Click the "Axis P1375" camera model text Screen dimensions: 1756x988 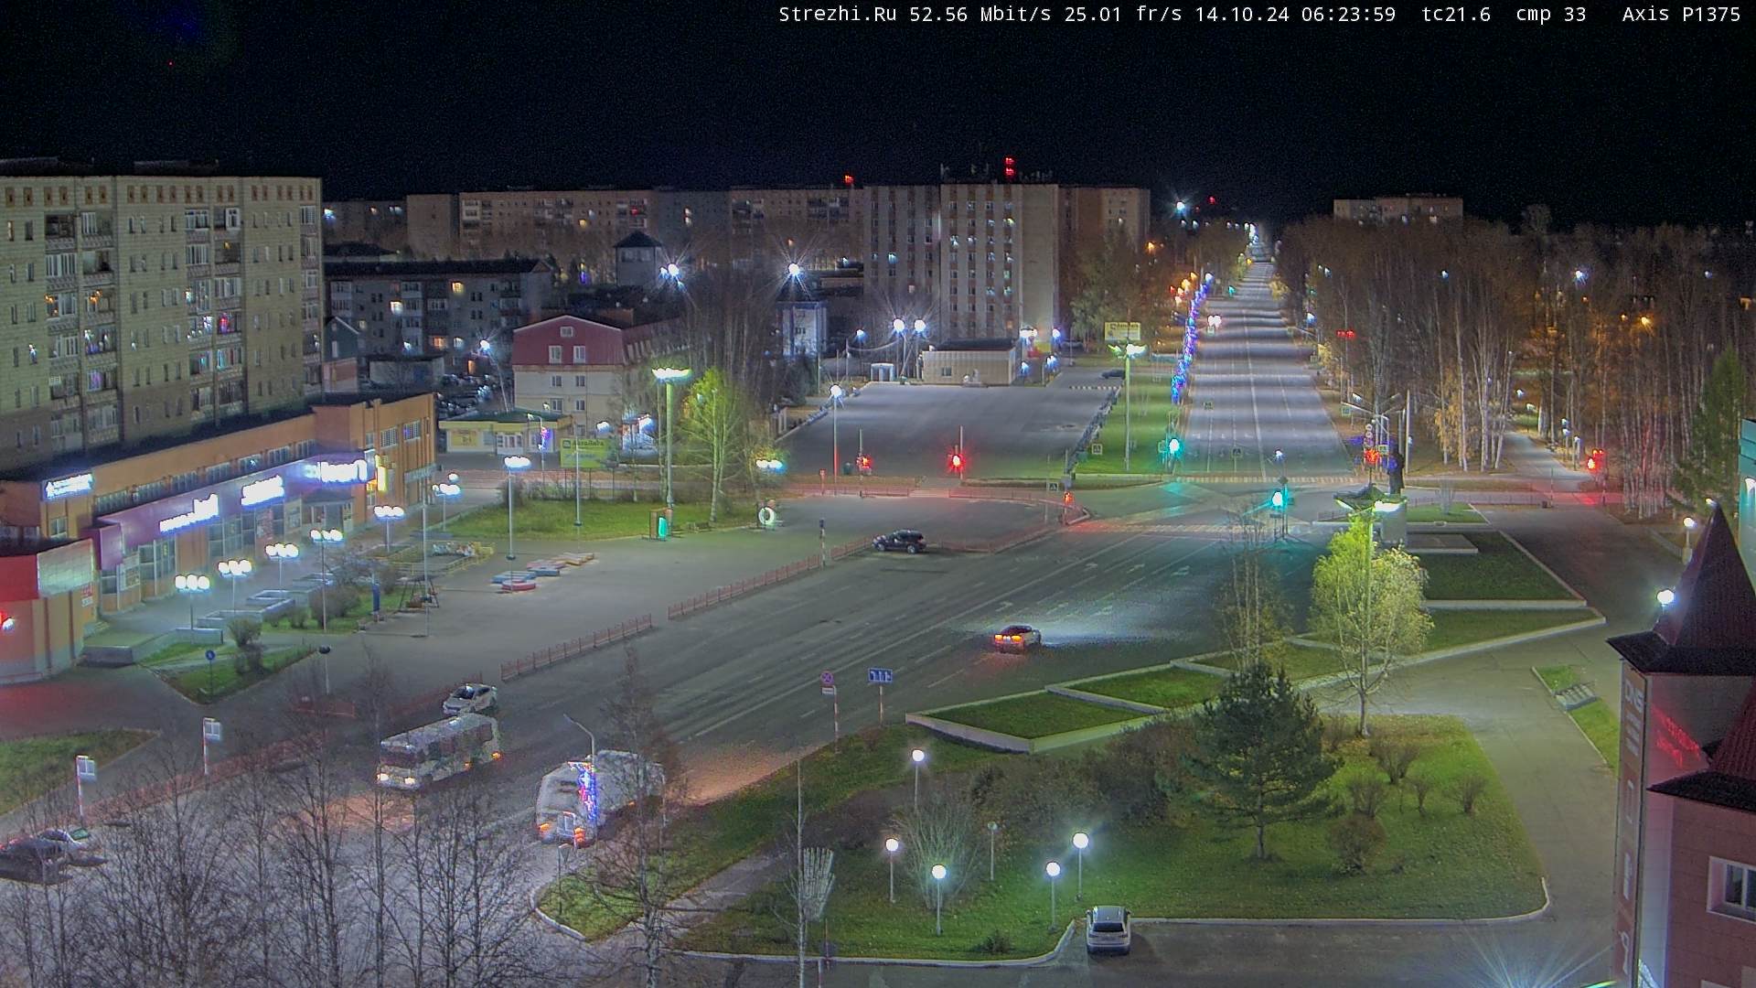coord(1681,15)
